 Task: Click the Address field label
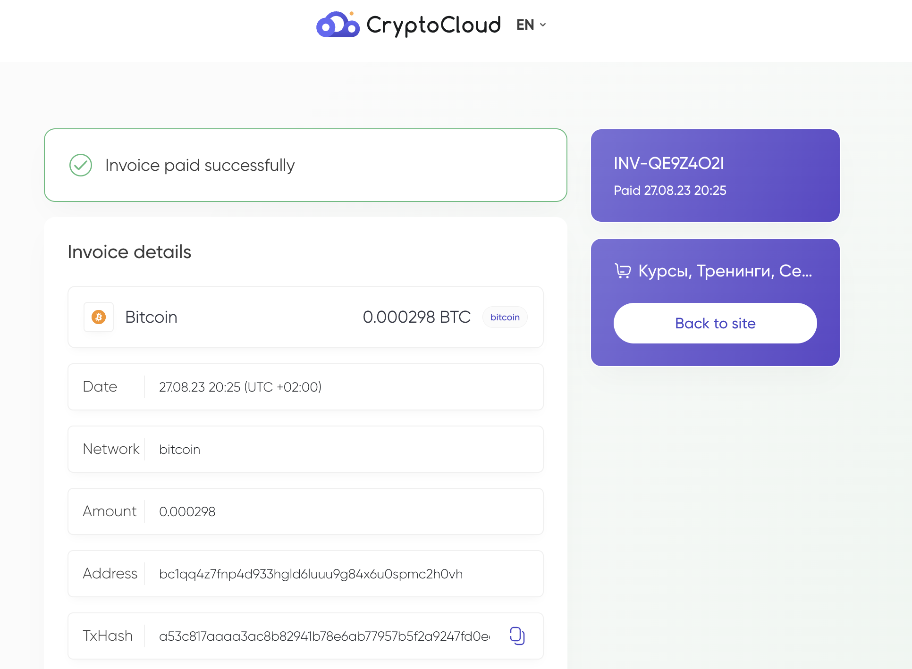pyautogui.click(x=110, y=573)
